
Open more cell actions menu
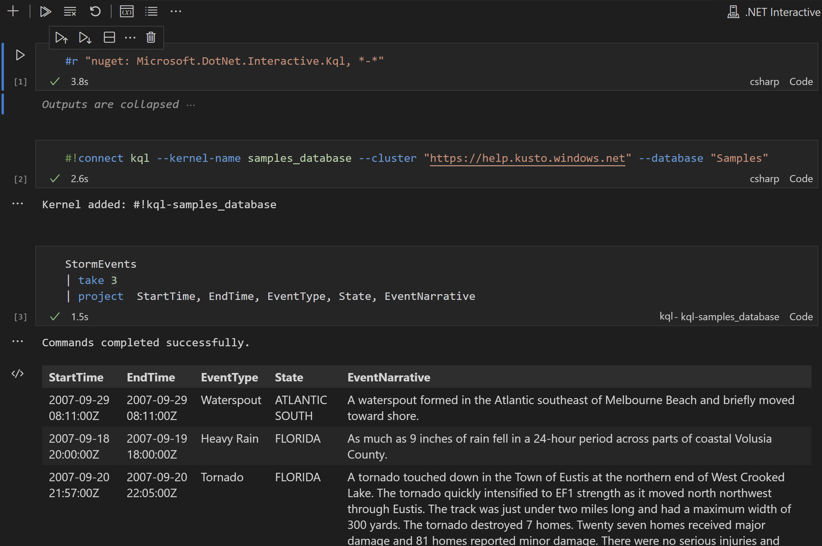point(130,38)
